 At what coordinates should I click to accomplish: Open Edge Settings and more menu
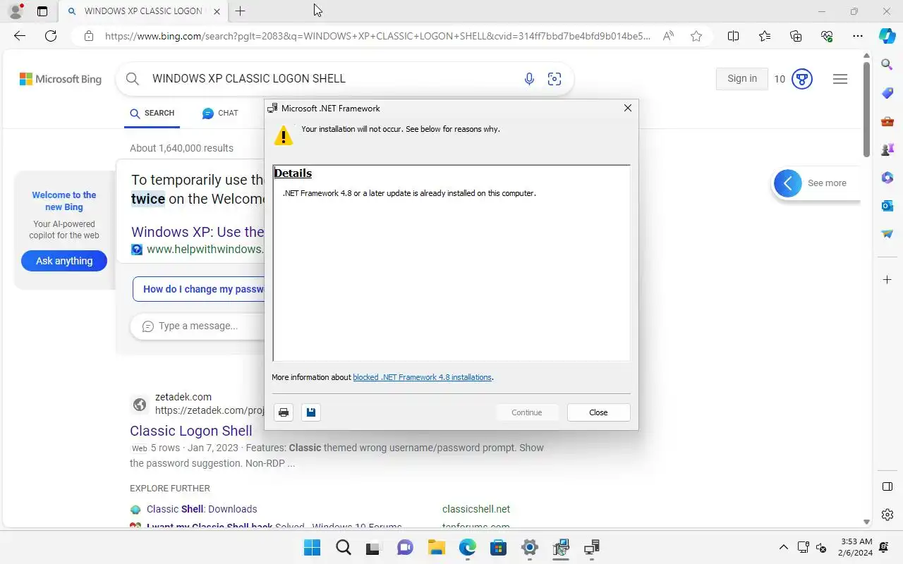(858, 36)
